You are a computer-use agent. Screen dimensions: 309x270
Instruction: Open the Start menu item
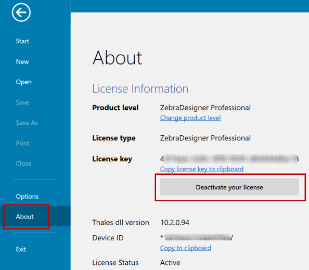click(x=22, y=41)
